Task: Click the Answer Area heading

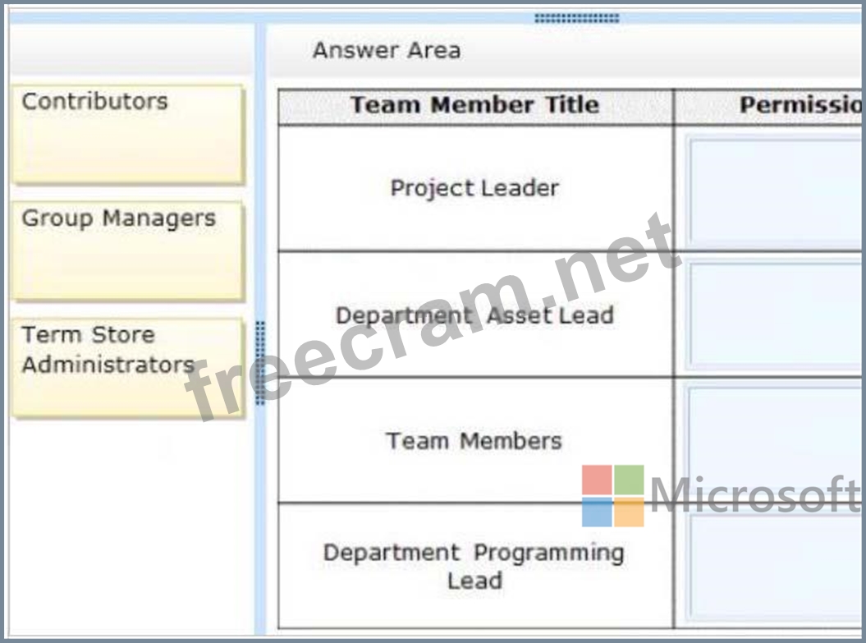Action: point(386,50)
